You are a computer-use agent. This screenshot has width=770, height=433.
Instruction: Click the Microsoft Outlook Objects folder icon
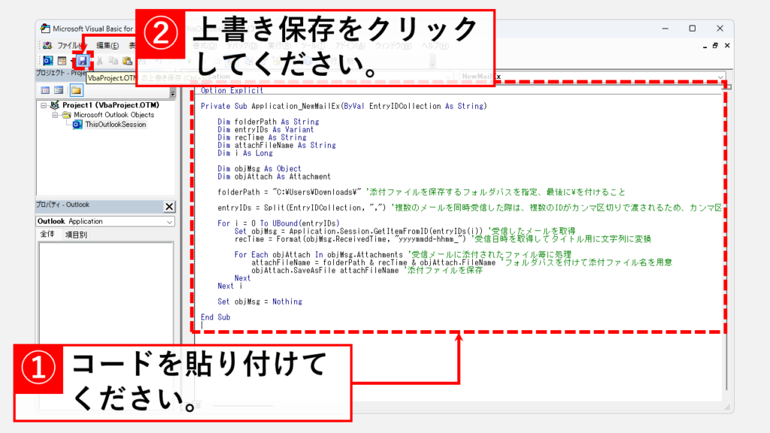[66, 115]
